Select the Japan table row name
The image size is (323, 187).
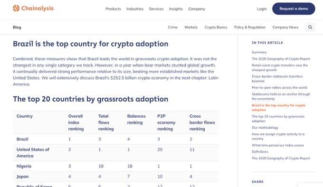click(x=23, y=177)
